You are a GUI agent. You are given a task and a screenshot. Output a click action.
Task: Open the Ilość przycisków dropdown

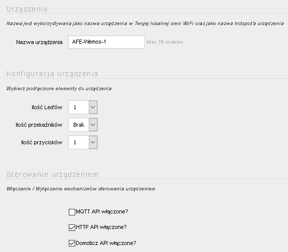(x=83, y=142)
